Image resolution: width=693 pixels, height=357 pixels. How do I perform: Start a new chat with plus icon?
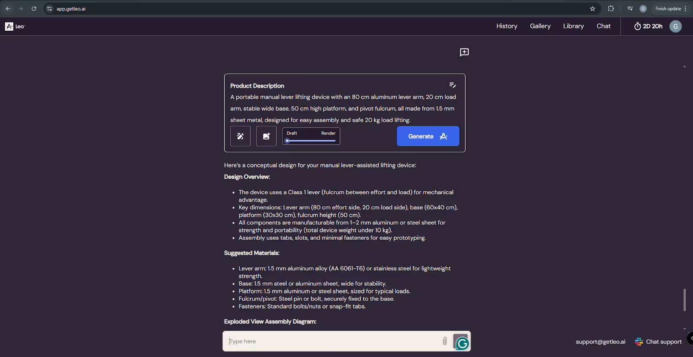click(x=464, y=52)
